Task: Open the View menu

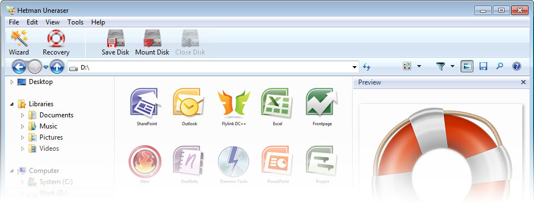Action: coord(52,22)
